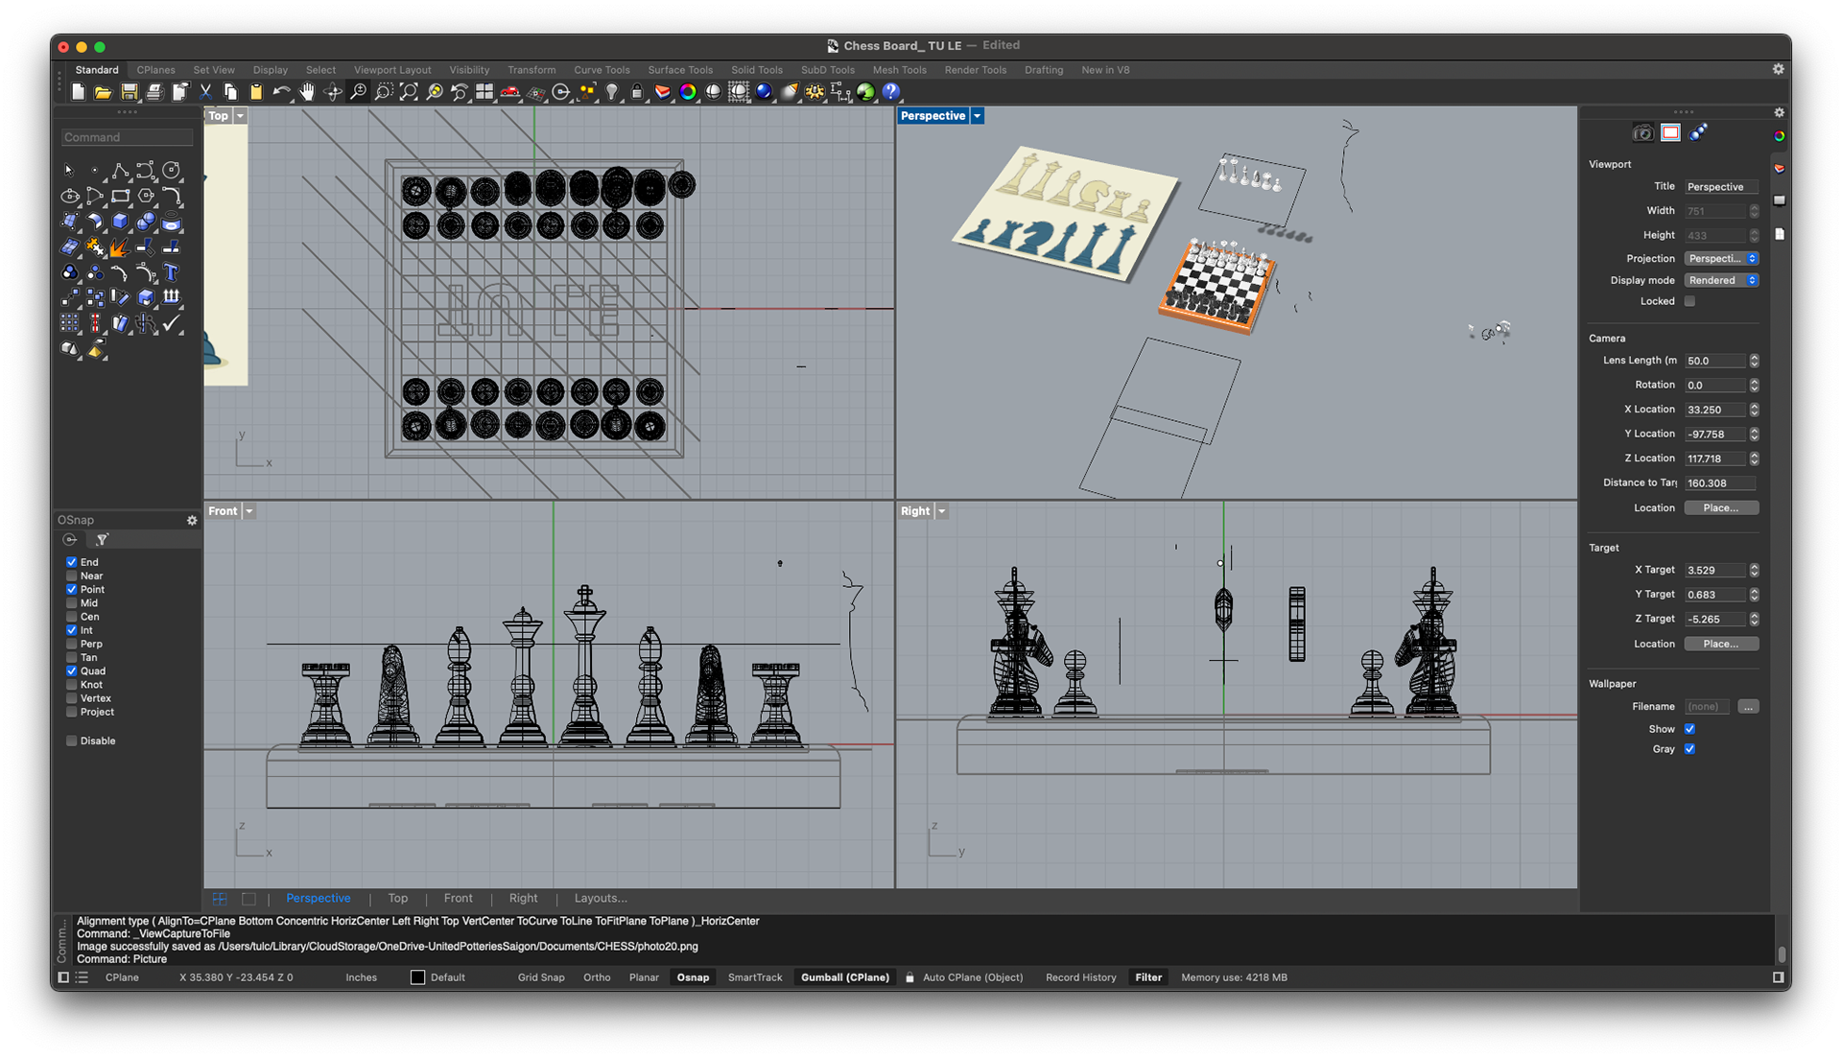
Task: Toggle Ortho in the status bar
Action: click(596, 977)
